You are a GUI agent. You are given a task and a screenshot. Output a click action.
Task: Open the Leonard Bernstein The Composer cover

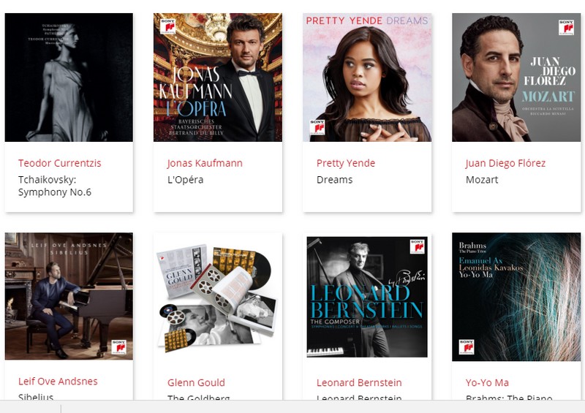(367, 297)
